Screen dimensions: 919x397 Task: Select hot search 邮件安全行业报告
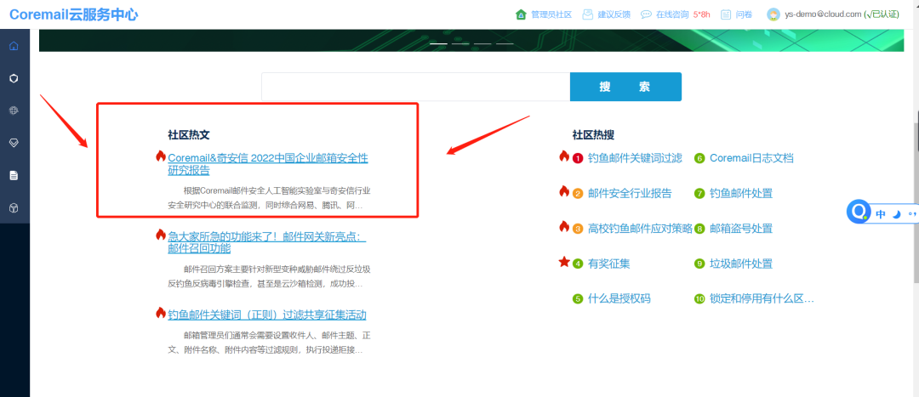coord(630,193)
